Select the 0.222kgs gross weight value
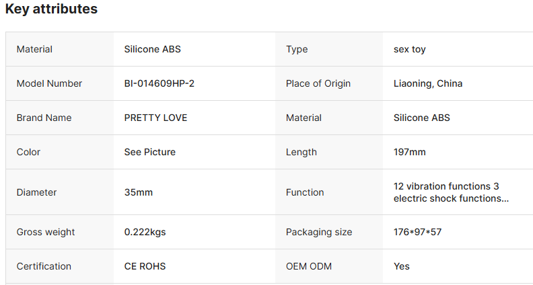 [x=145, y=232]
